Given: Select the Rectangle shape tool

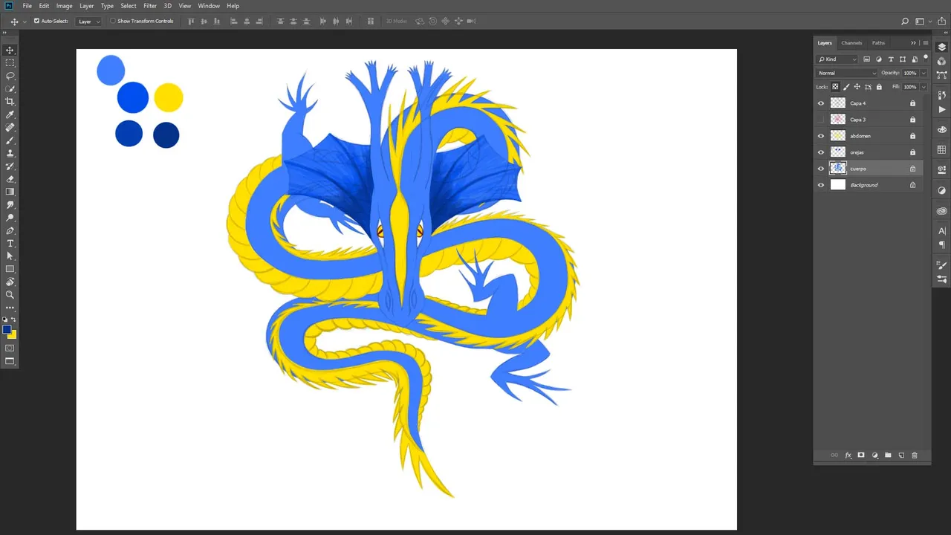Looking at the screenshot, I should coord(10,269).
